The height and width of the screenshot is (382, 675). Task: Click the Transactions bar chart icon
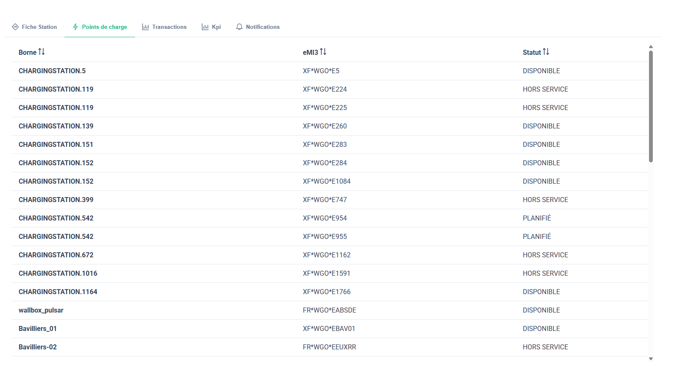145,27
